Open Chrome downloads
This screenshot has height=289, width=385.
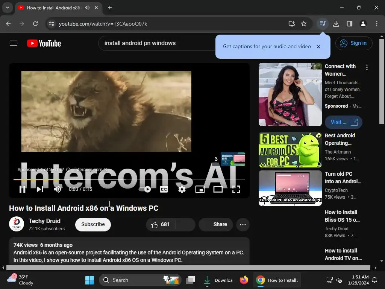tap(336, 24)
